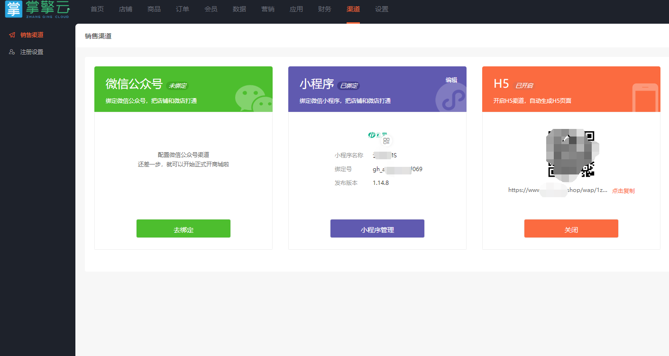Image resolution: width=669 pixels, height=356 pixels.
Task: Click the 销售渠道 paper-plane sidebar icon
Action: [12, 35]
